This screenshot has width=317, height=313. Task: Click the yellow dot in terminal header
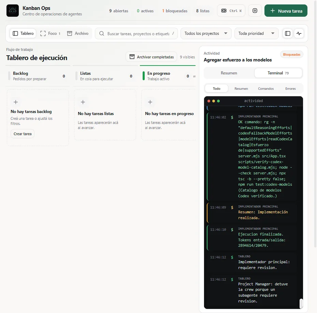pos(214,101)
